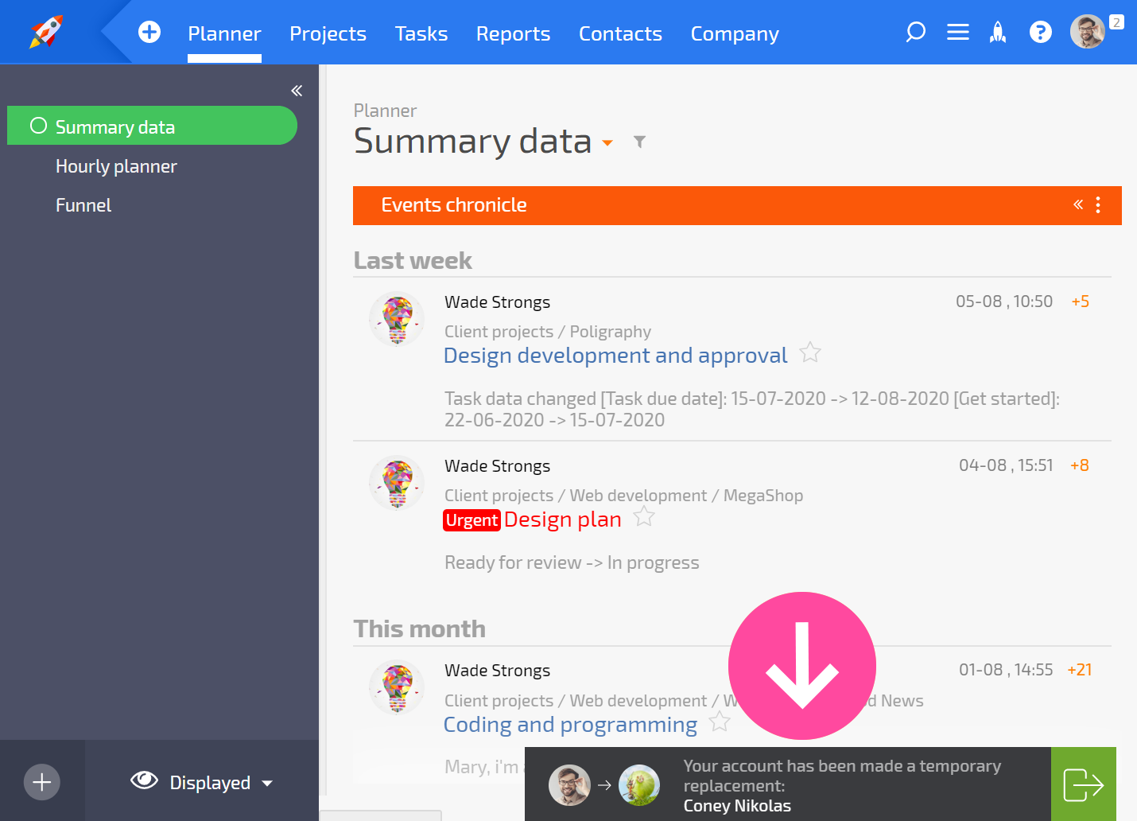Open the Planner tab
Viewport: 1137px width, 821px height.
pyautogui.click(x=224, y=33)
